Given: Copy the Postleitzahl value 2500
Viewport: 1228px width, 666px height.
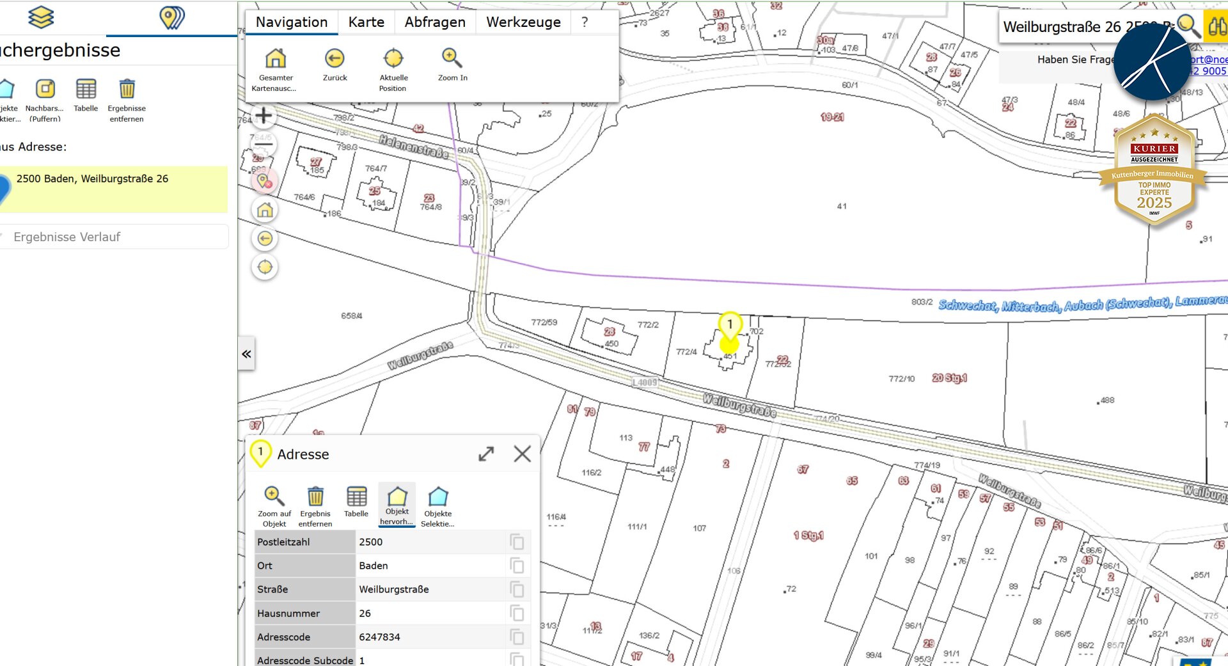Looking at the screenshot, I should pyautogui.click(x=517, y=543).
